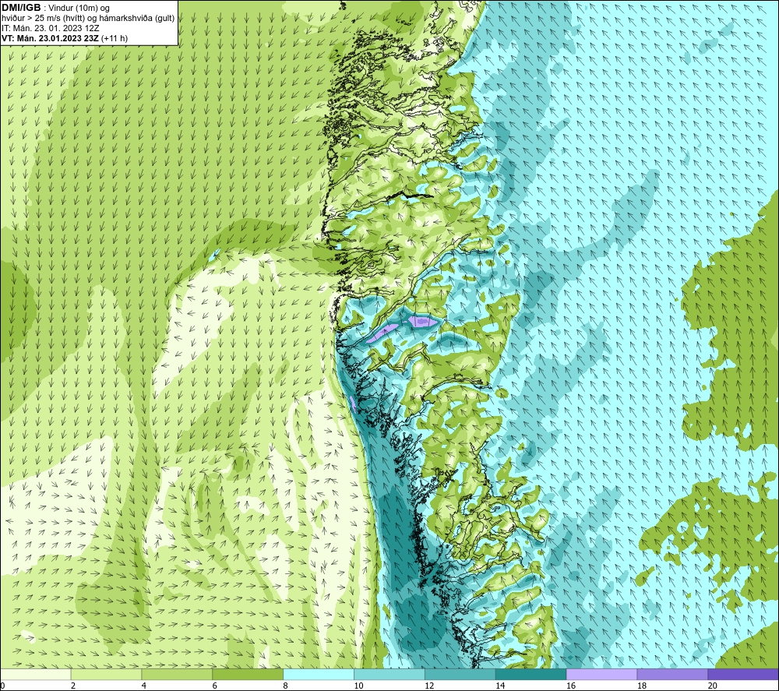Click the 'DMI/IGB' title text
The image size is (779, 691).
click(x=21, y=8)
